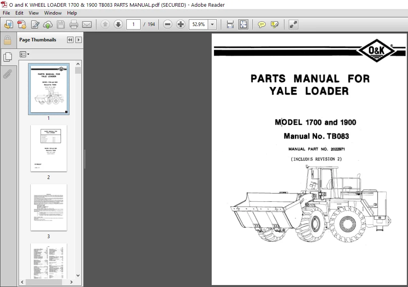
Task: Click 'PARTS MANUAL FOR' heading
Action: tap(310, 79)
